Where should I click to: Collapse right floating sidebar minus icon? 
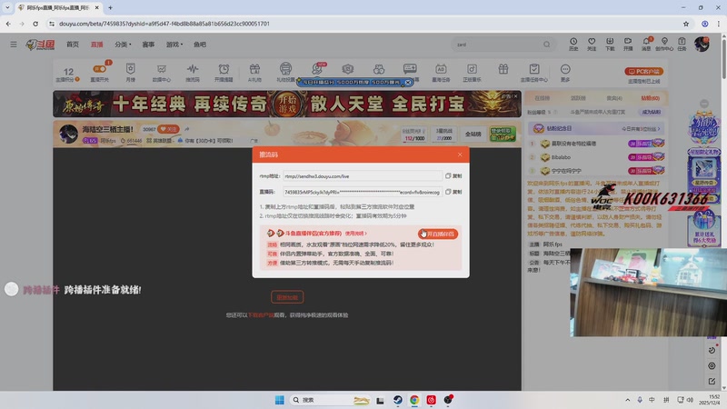(x=703, y=104)
